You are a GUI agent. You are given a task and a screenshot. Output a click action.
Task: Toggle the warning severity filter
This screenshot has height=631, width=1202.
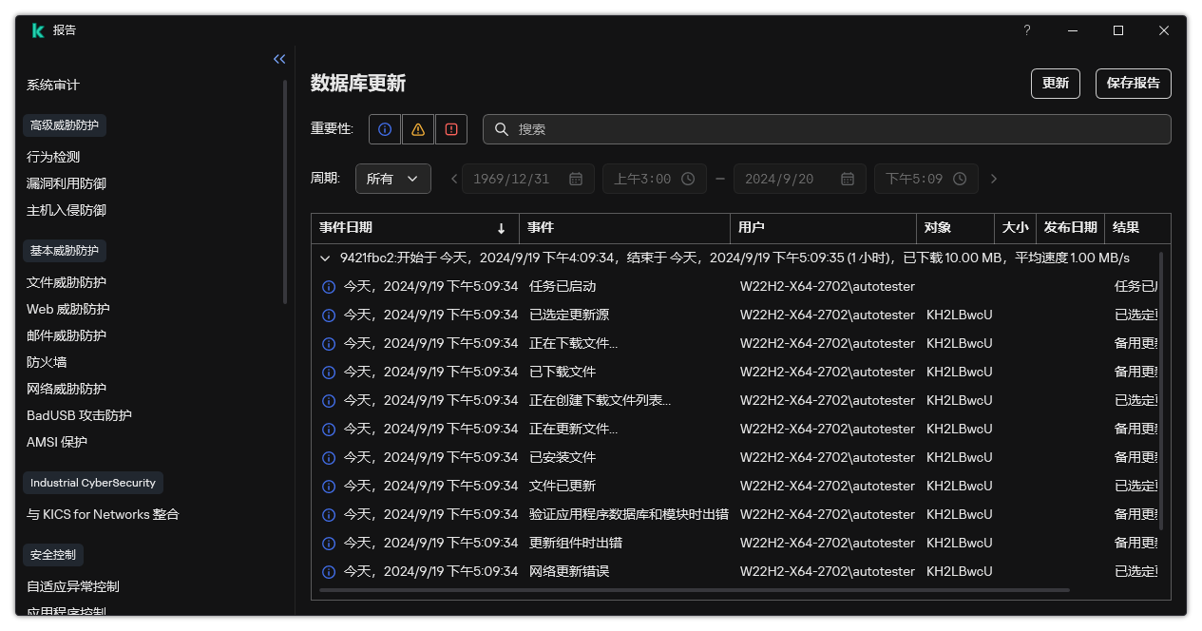pos(417,128)
